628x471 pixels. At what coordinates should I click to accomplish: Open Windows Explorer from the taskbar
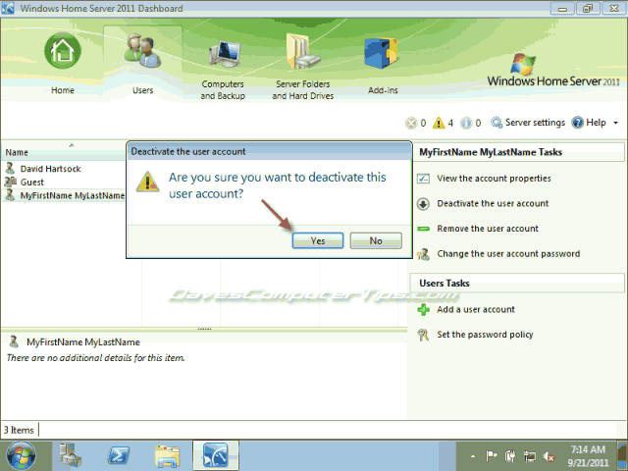click(167, 456)
